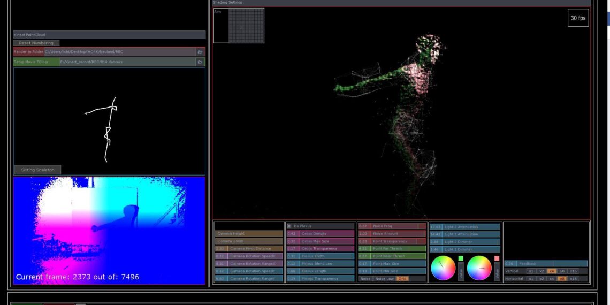The height and width of the screenshot is (305, 610).
Task: Toggle the Do Plexus checkbox
Action: [289, 226]
